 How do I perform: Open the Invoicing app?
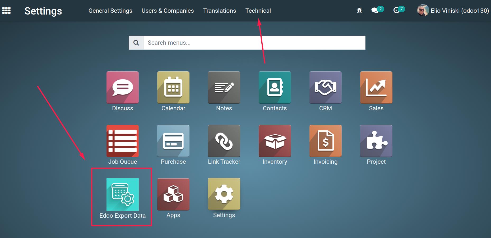326,141
